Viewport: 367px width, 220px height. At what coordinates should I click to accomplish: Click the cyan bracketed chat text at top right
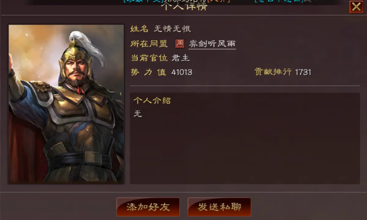279,1
